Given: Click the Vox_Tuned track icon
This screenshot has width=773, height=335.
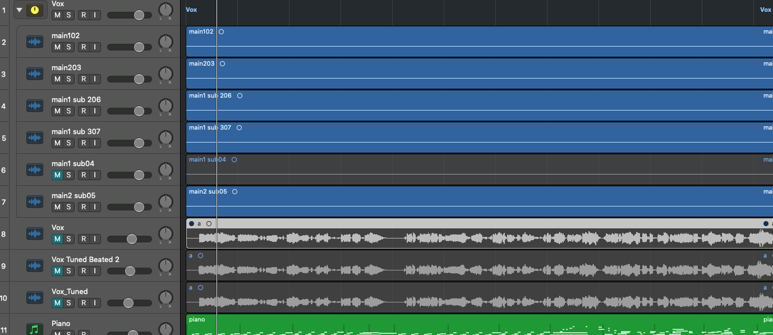Looking at the screenshot, I should tap(35, 297).
